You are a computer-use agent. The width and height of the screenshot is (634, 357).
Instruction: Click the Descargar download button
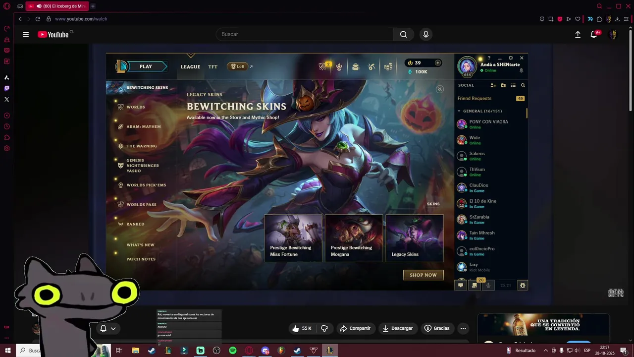(x=397, y=328)
